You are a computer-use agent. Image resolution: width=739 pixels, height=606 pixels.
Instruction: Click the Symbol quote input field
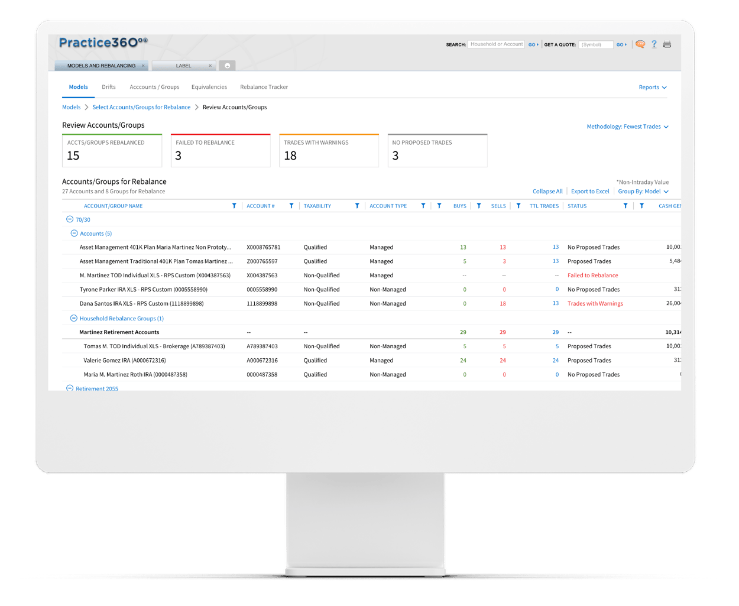tap(596, 45)
